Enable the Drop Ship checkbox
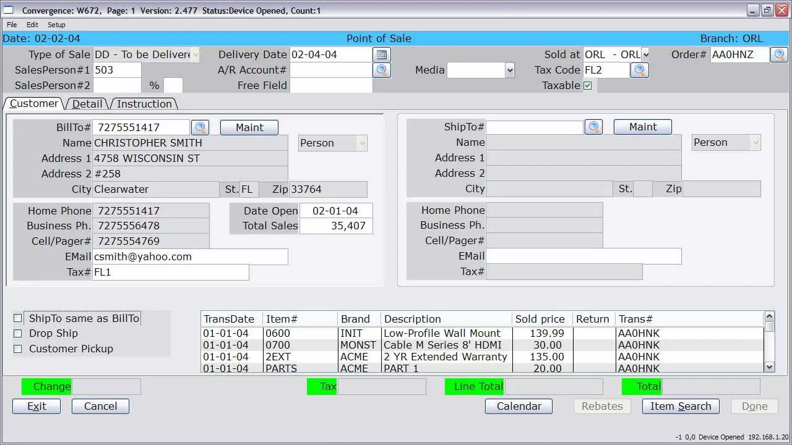792x445 pixels. tap(17, 334)
